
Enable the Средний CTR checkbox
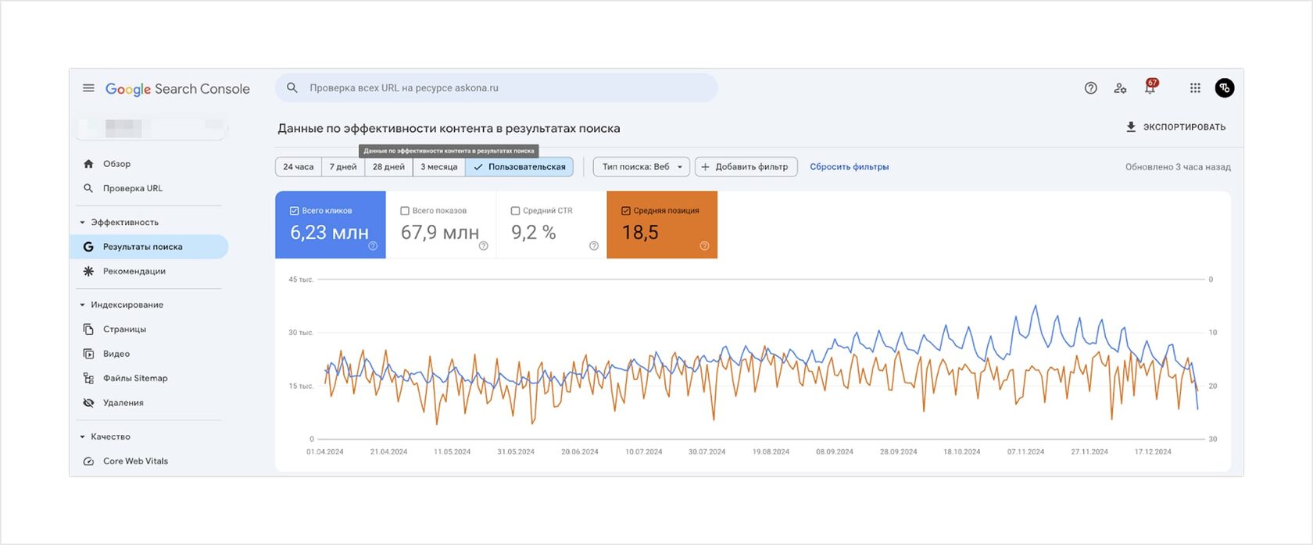[x=515, y=211]
